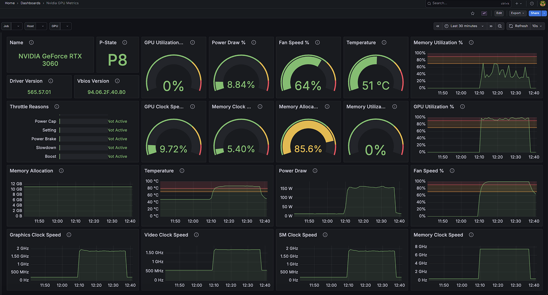Click info icon beside Temperature gauge title
The height and width of the screenshot is (295, 548).
[384, 42]
